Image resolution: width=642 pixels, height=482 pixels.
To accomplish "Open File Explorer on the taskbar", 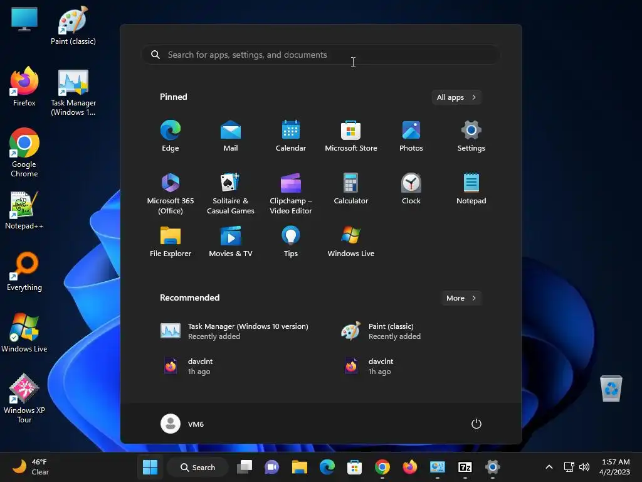I will pyautogui.click(x=299, y=467).
